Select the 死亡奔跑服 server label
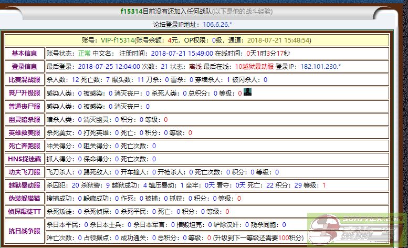Screen dimensions: 408x248 pos(24,146)
